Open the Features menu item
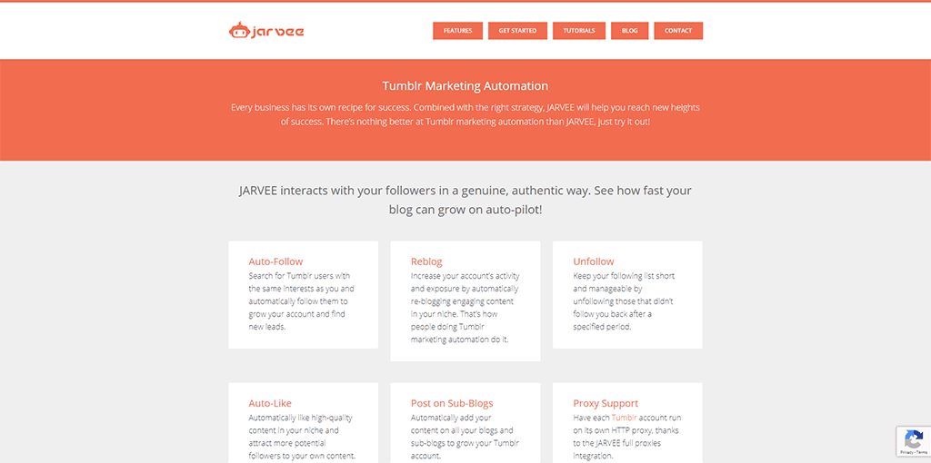This screenshot has height=463, width=931. pos(458,31)
